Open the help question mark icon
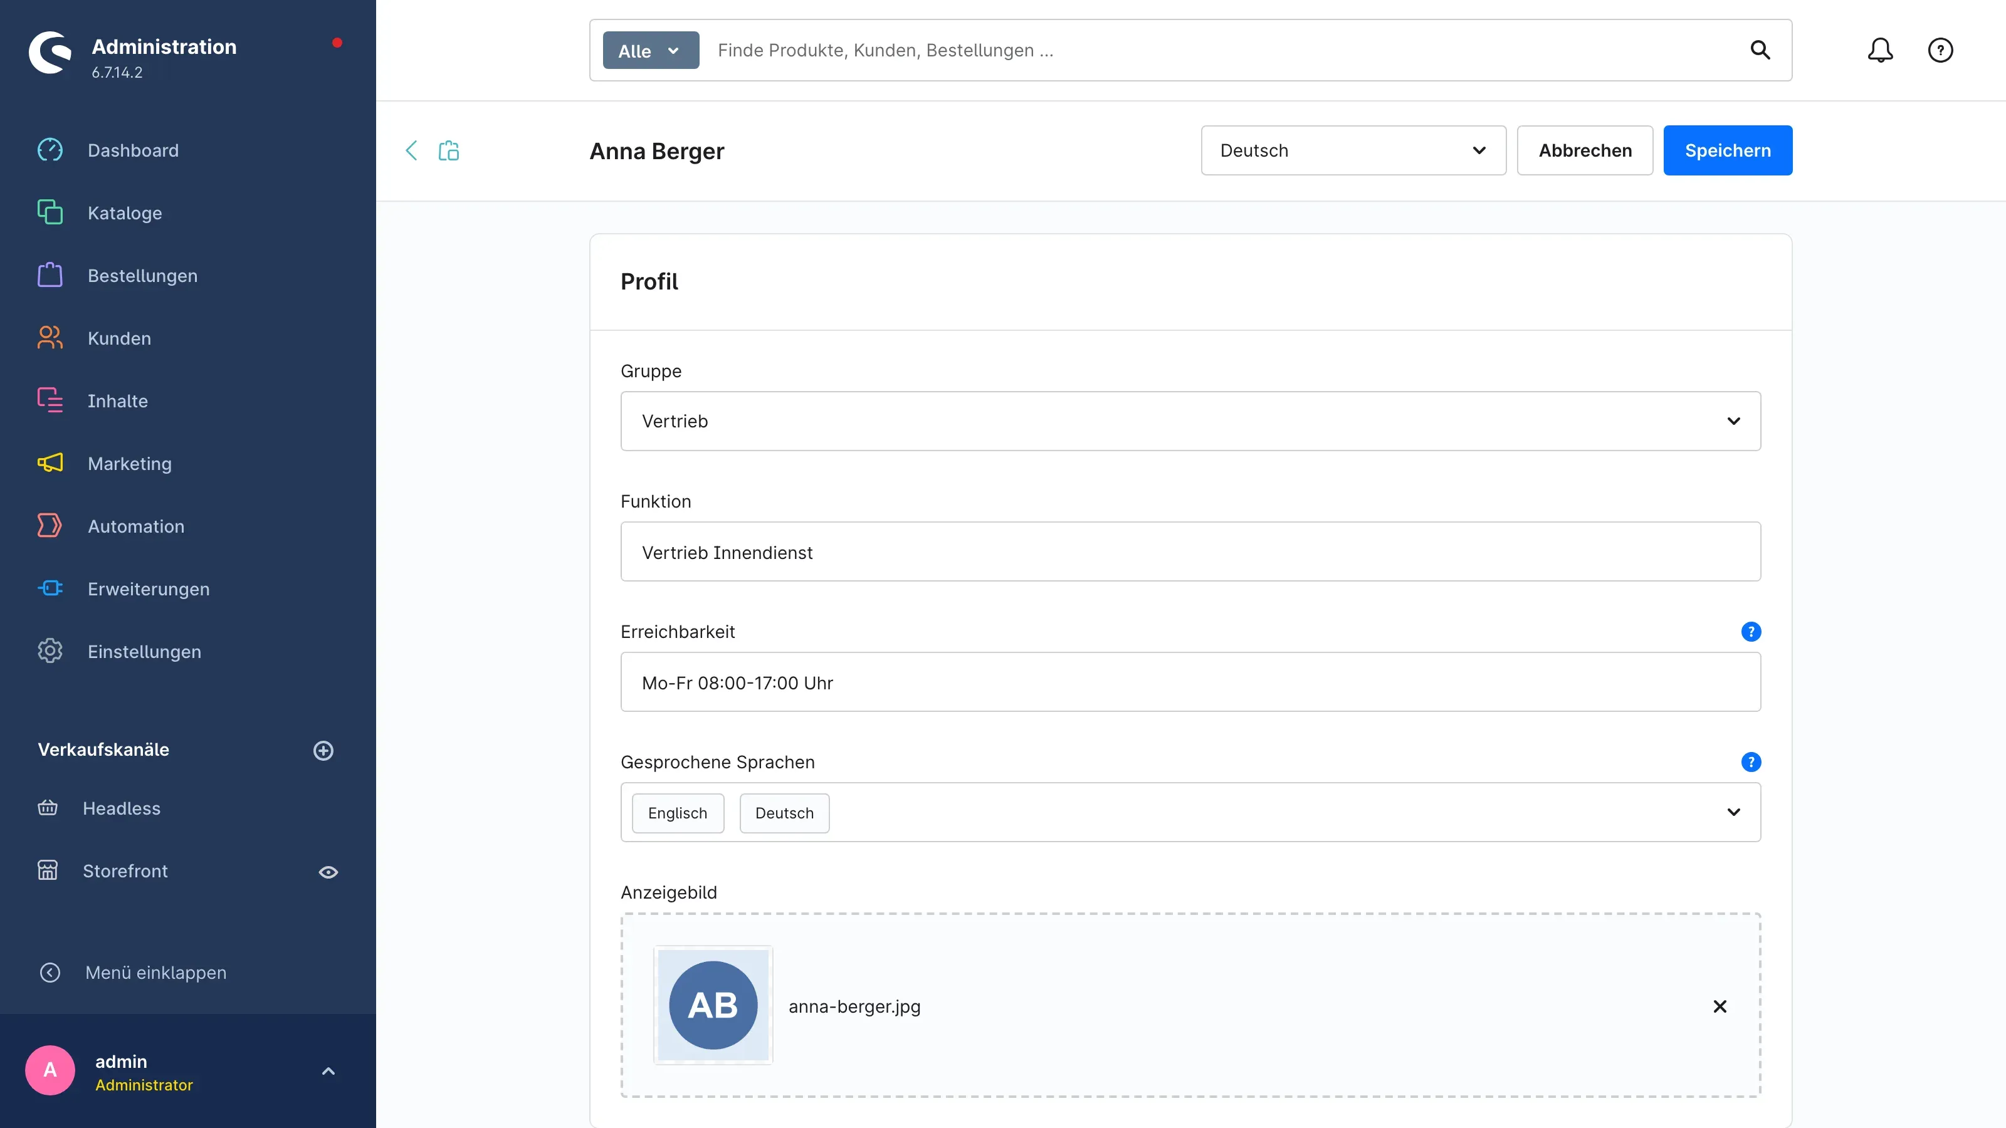Image resolution: width=2006 pixels, height=1128 pixels. coord(1940,51)
